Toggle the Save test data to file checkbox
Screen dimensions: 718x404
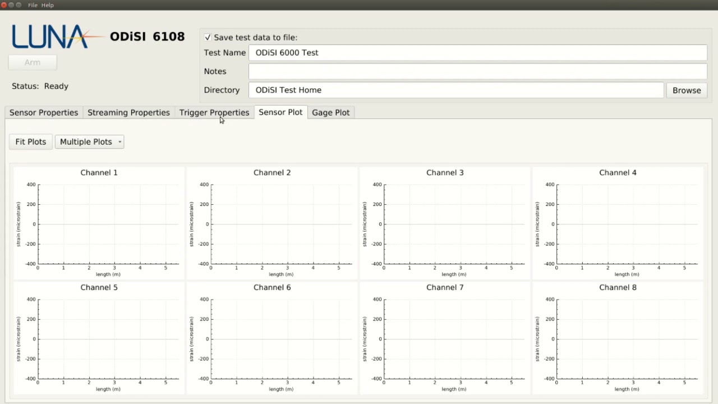(x=208, y=38)
